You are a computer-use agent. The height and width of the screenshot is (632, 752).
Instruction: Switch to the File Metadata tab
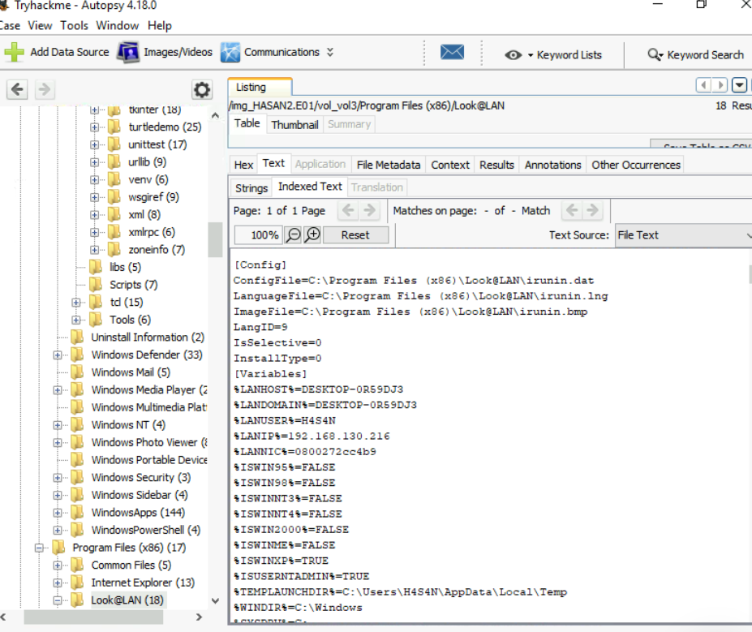[x=389, y=165]
